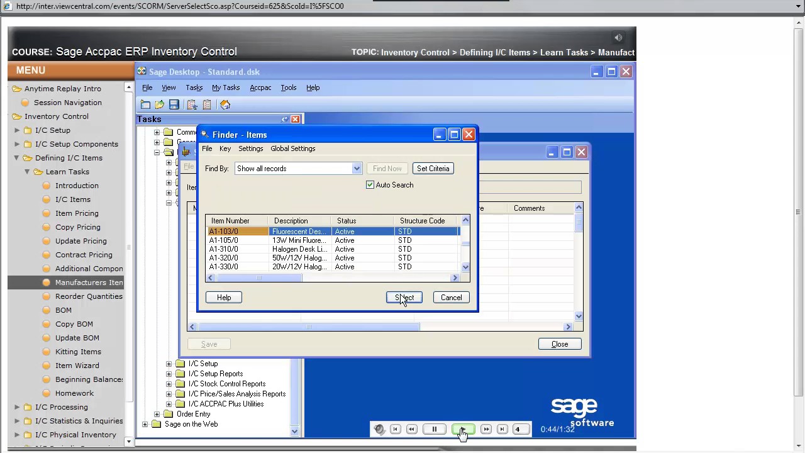
Task: Expand I/C Setup in the course menu
Action: [x=18, y=130]
